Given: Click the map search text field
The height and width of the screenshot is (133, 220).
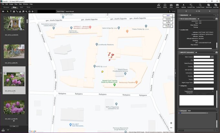Looking at the screenshot, I should click(x=47, y=12).
